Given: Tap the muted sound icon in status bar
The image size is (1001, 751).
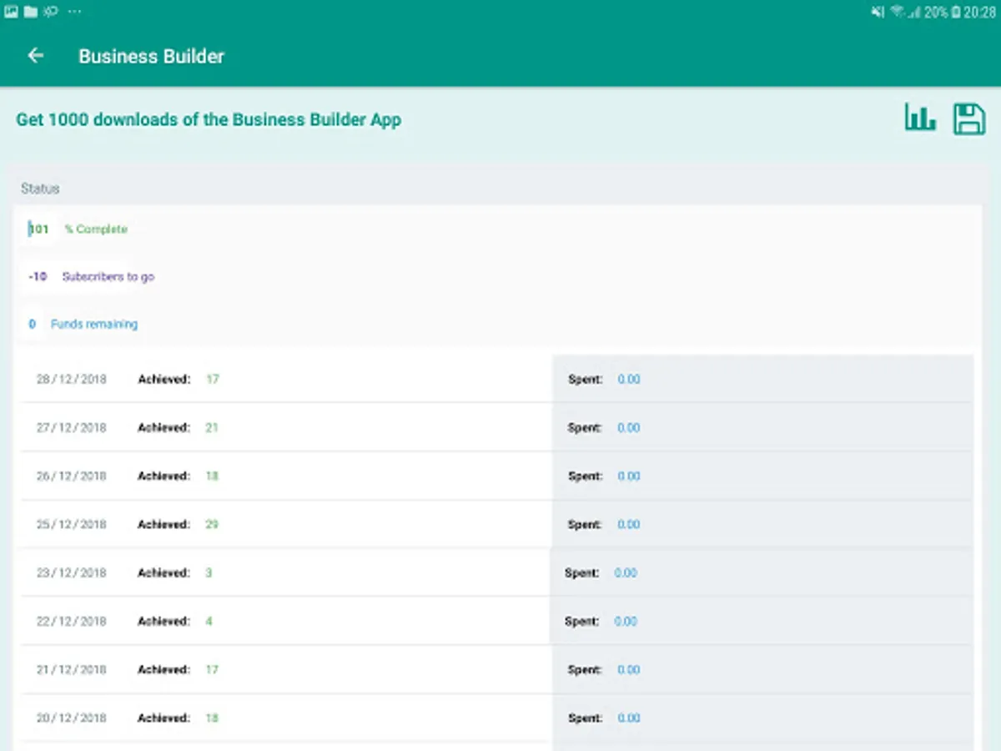Looking at the screenshot, I should pyautogui.click(x=878, y=12).
